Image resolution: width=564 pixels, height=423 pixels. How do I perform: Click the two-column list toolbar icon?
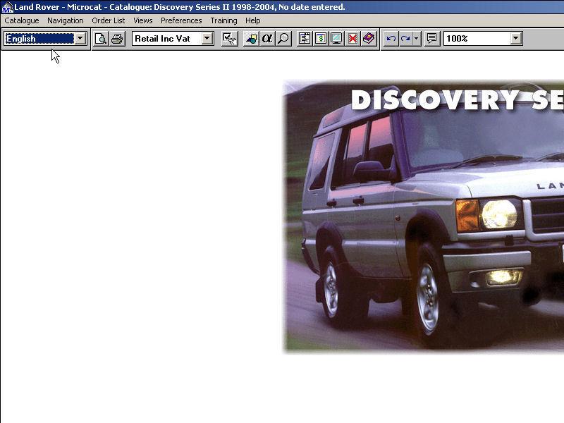305,39
